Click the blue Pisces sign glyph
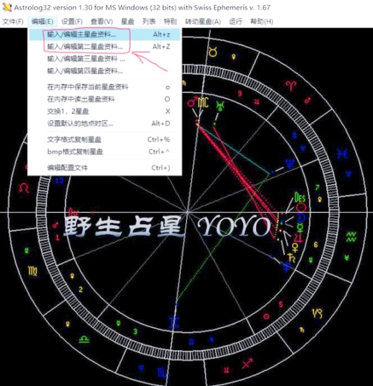373x386 pixels. pyautogui.click(x=343, y=154)
